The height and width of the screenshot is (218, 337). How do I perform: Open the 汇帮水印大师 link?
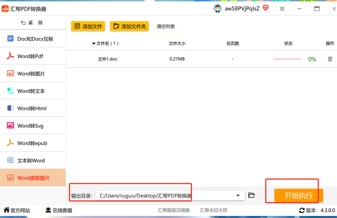coord(213,210)
